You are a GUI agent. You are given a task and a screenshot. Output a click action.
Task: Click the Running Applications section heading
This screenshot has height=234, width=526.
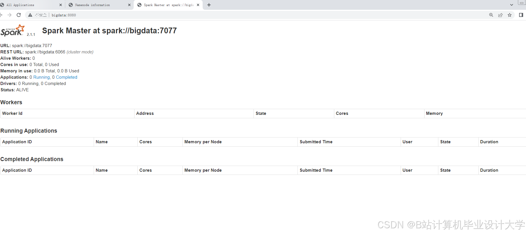[29, 131]
